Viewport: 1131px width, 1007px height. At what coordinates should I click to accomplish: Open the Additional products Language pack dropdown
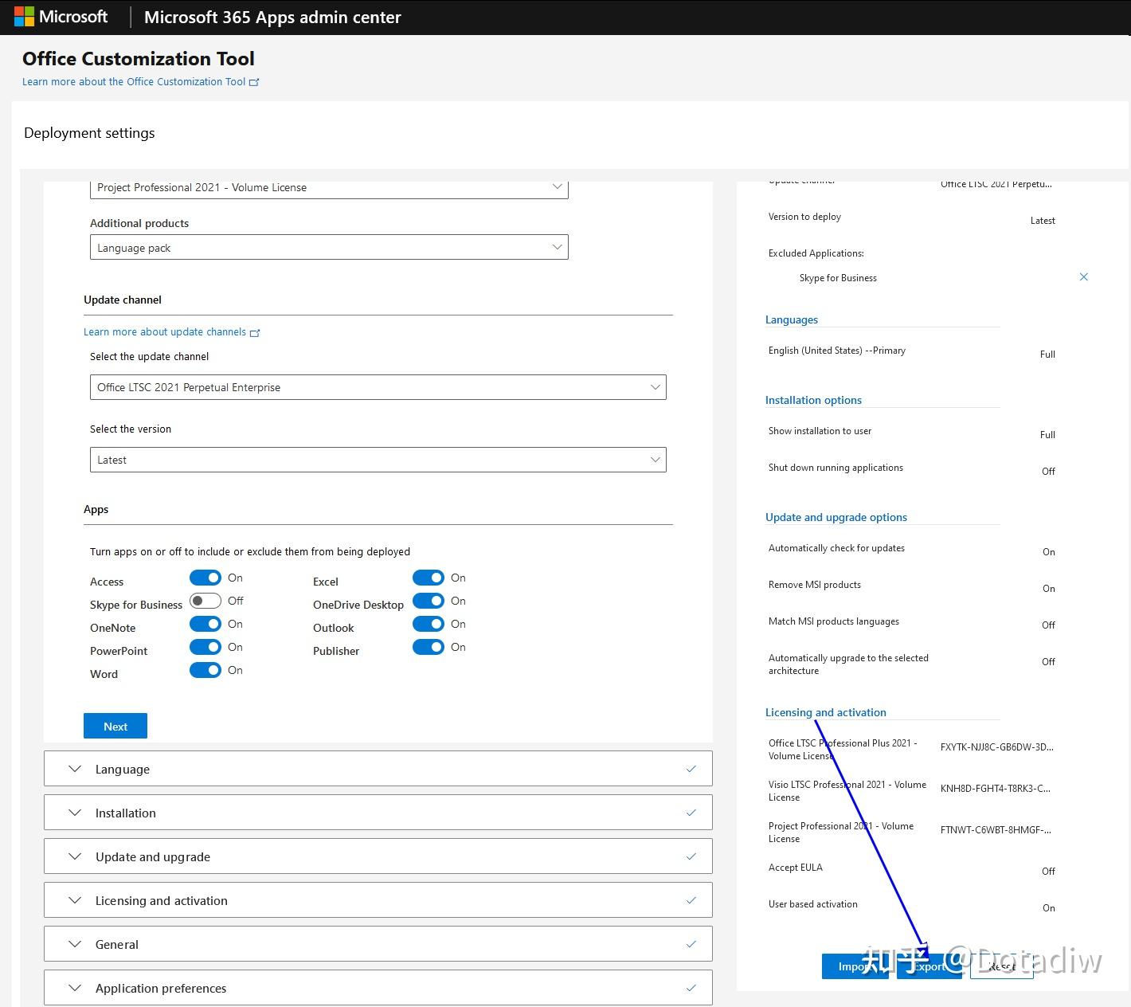[x=556, y=247]
